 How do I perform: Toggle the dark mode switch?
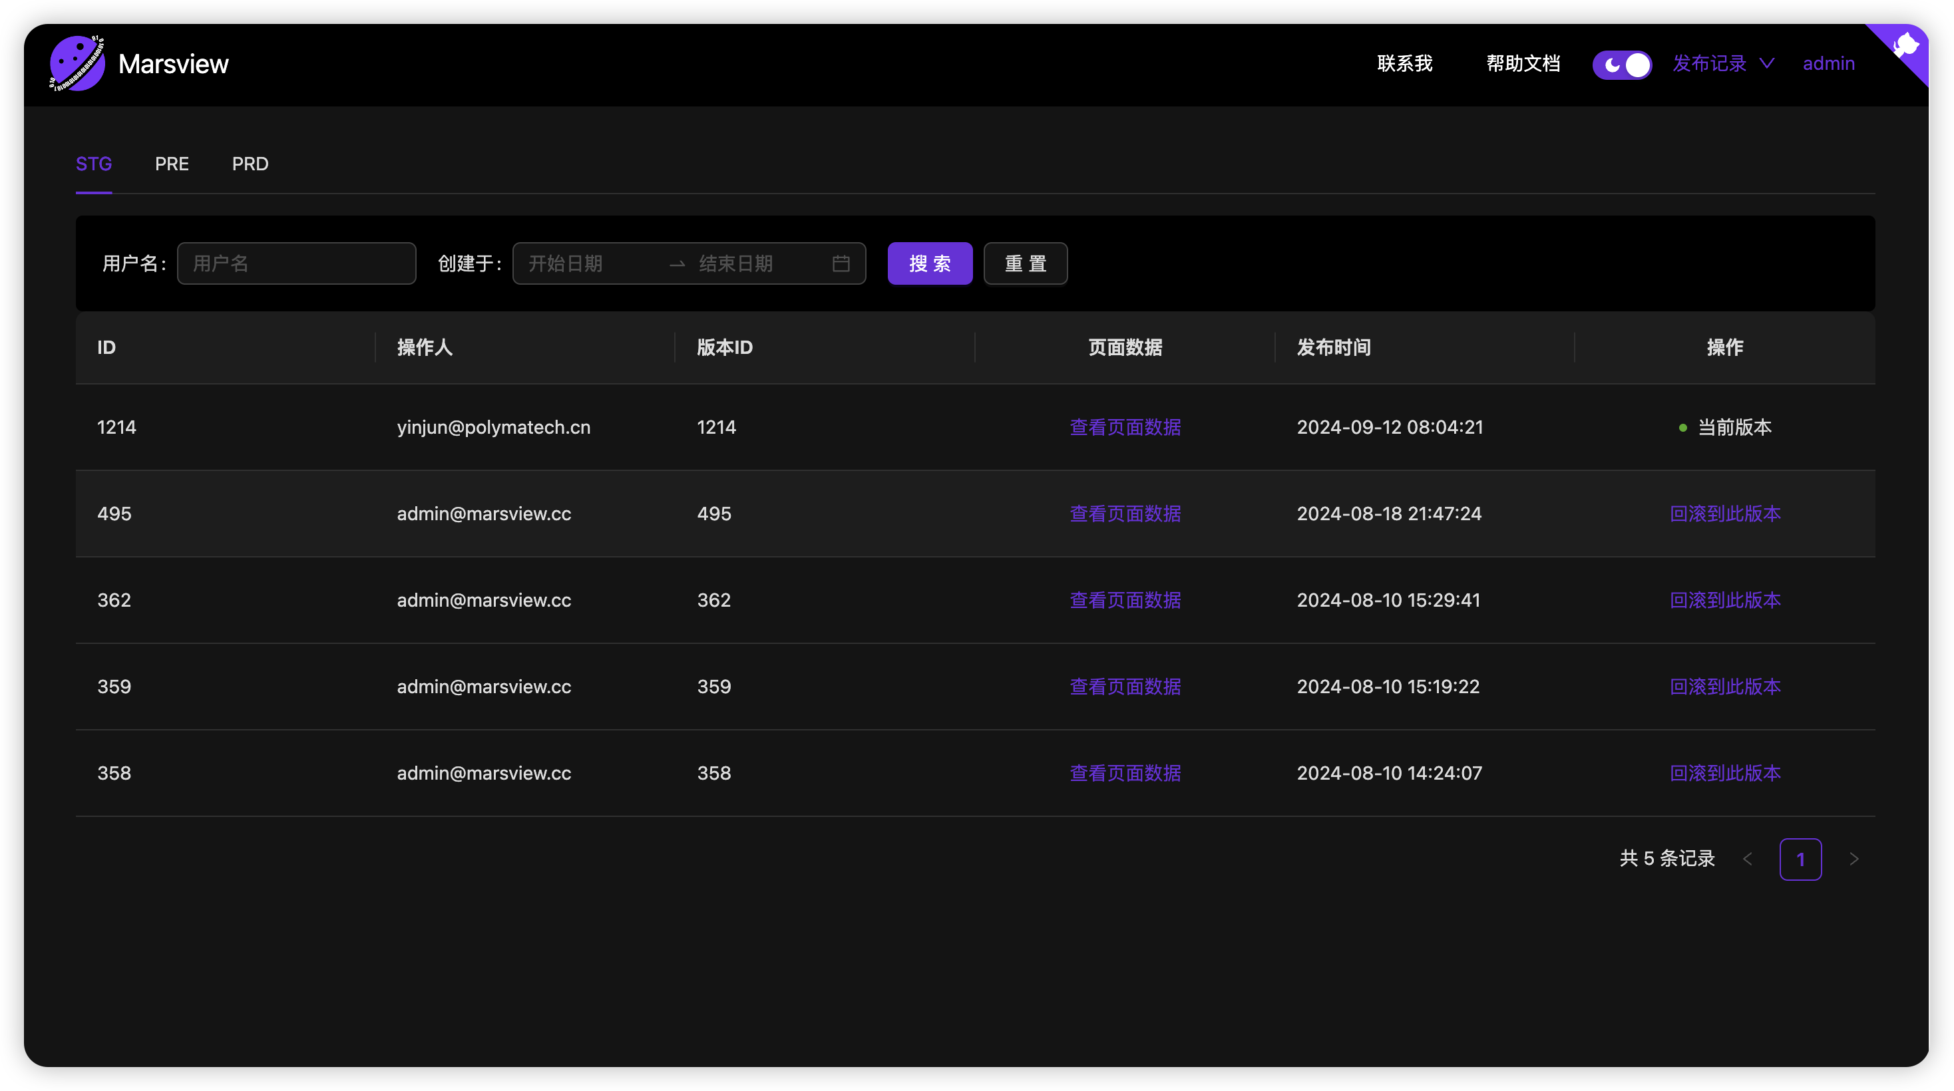pyautogui.click(x=1621, y=64)
